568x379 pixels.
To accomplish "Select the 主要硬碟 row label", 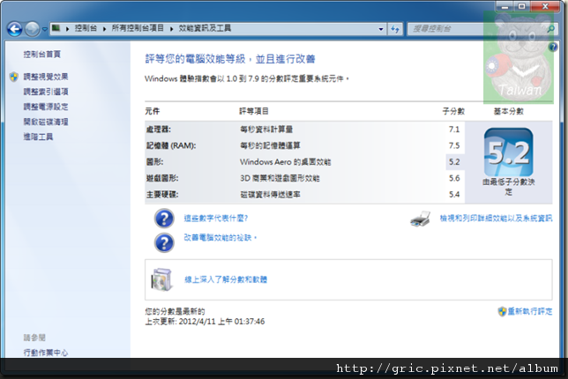I will [162, 195].
